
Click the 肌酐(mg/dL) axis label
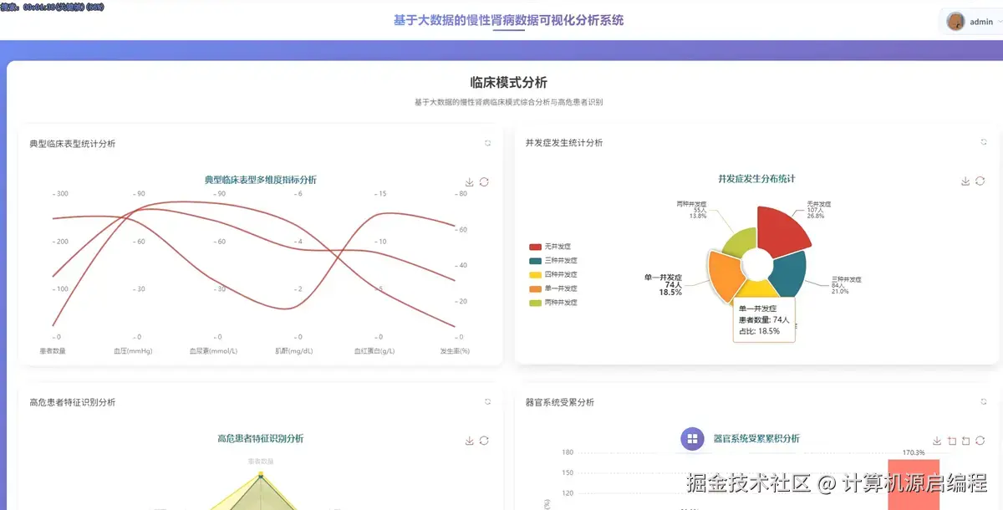[x=296, y=351]
